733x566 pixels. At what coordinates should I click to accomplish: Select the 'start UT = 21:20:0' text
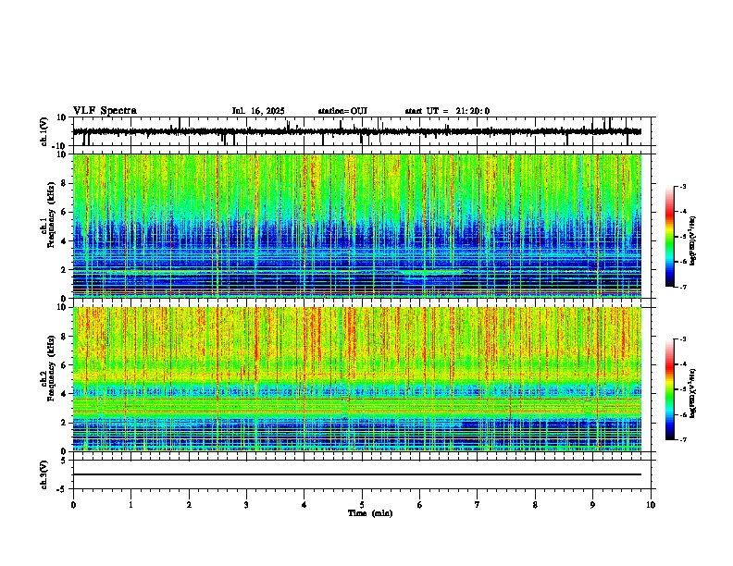(447, 111)
